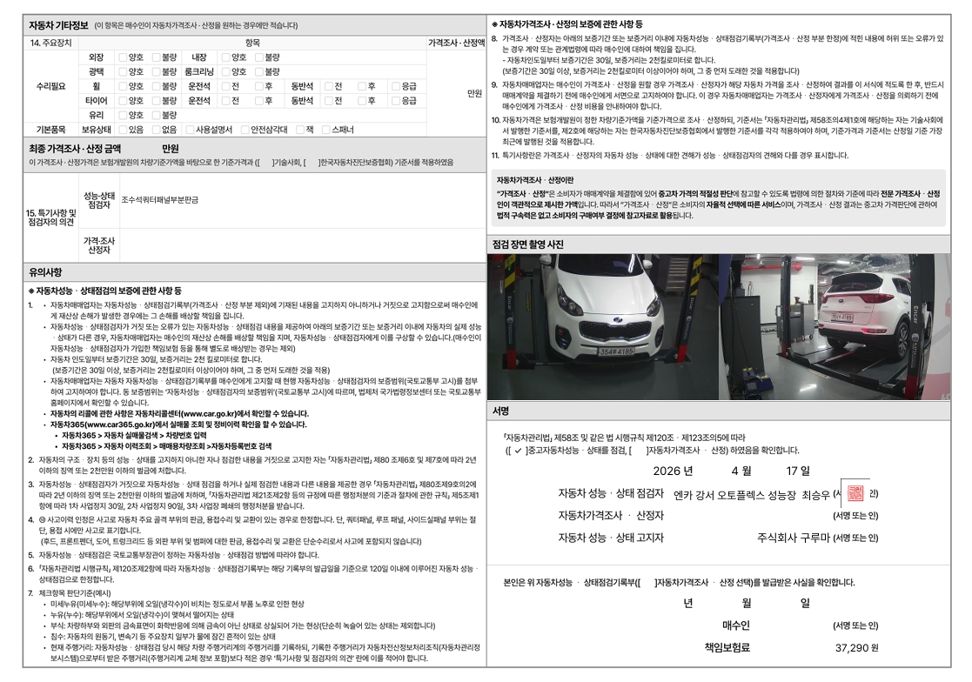Click the 조수석쿼터패널부분판금 remark text
The height and width of the screenshot is (682, 972).
pos(159,200)
